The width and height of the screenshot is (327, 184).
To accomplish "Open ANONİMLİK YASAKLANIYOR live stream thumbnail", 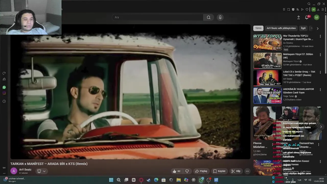I will [267, 96].
